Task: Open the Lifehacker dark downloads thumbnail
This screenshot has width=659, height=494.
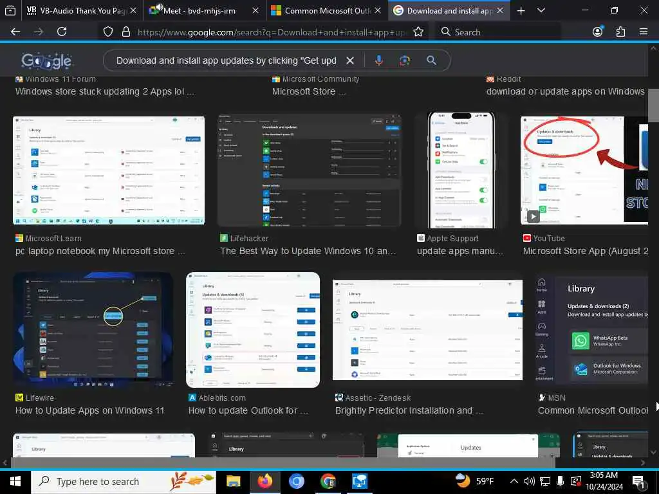Action: coord(310,170)
